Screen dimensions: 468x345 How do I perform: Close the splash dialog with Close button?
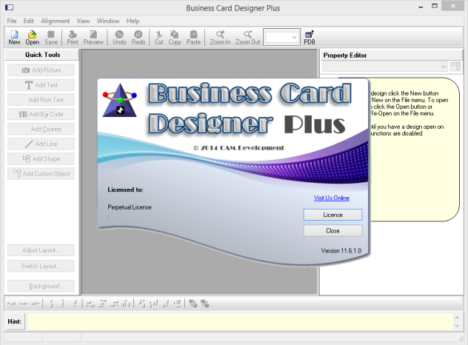332,231
